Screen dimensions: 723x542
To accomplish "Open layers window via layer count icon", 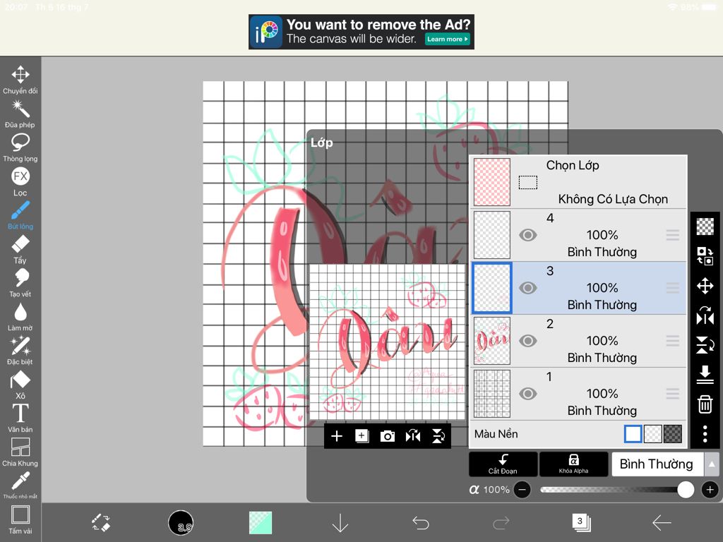I will pos(581,522).
